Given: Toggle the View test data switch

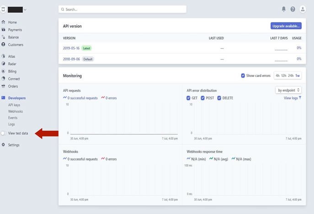Looking at the screenshot, I should (x=4, y=133).
